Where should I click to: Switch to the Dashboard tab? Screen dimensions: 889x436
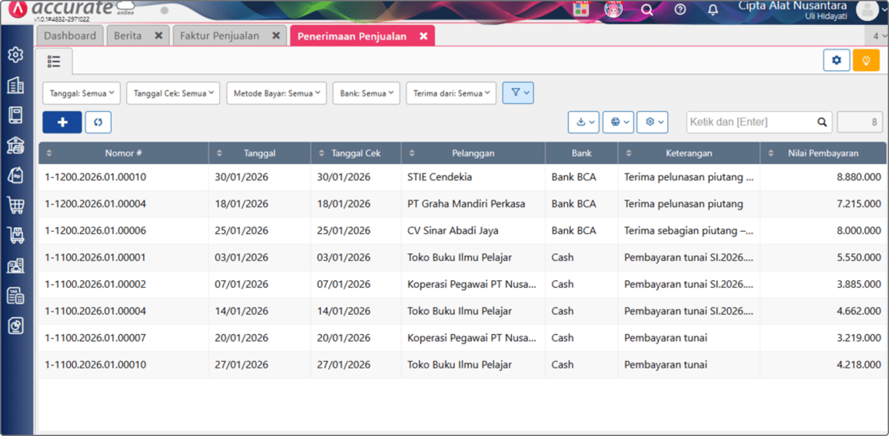click(70, 36)
